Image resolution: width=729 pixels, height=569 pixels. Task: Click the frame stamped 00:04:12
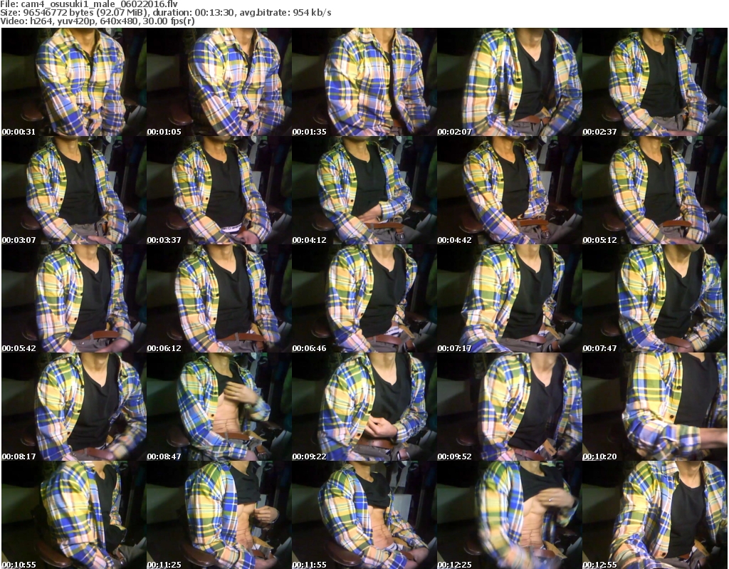(x=364, y=190)
